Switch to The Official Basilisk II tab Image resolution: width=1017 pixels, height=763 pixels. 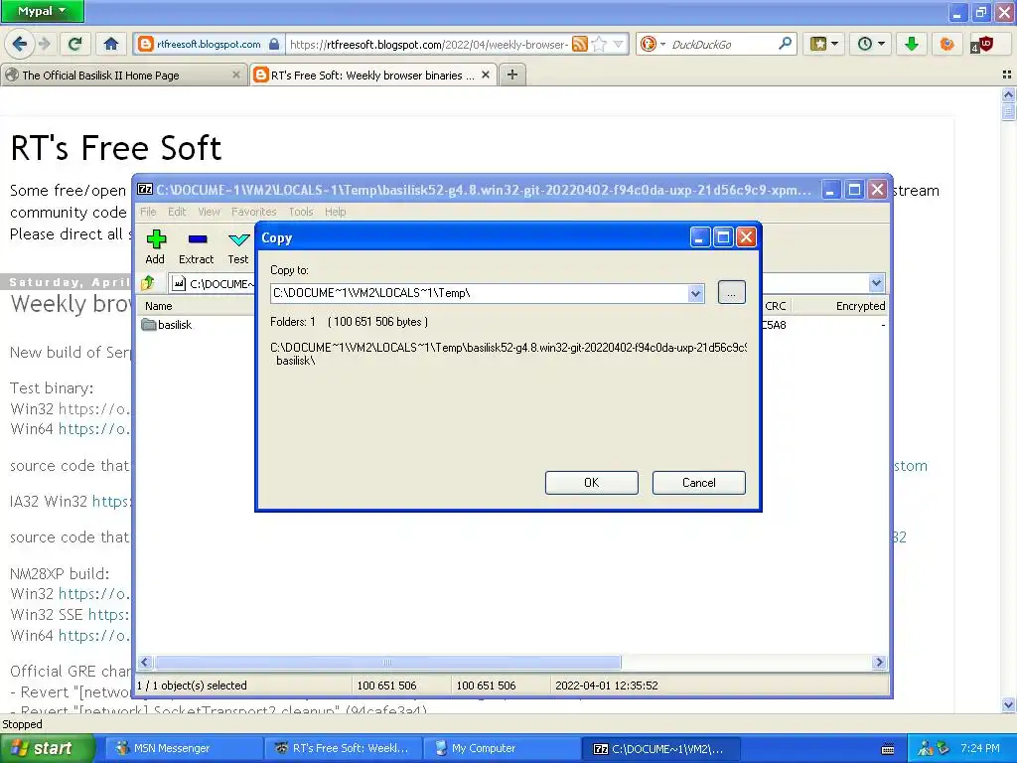click(x=123, y=76)
